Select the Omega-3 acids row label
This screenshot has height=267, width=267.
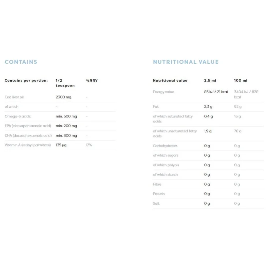pyautogui.click(x=18, y=116)
